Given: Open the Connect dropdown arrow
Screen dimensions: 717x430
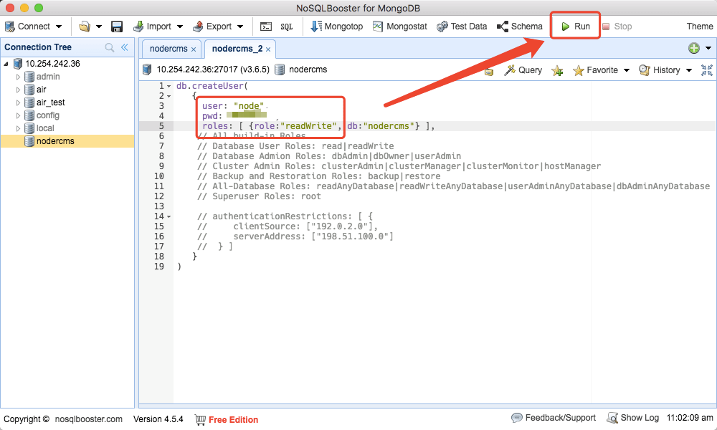Looking at the screenshot, I should pos(59,27).
